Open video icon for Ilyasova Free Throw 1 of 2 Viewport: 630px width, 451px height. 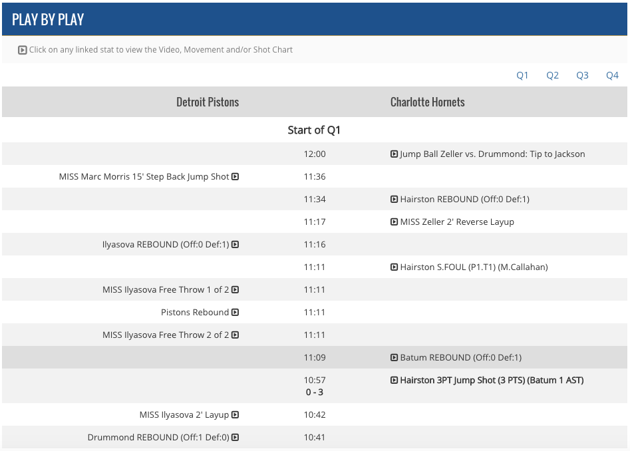(236, 289)
